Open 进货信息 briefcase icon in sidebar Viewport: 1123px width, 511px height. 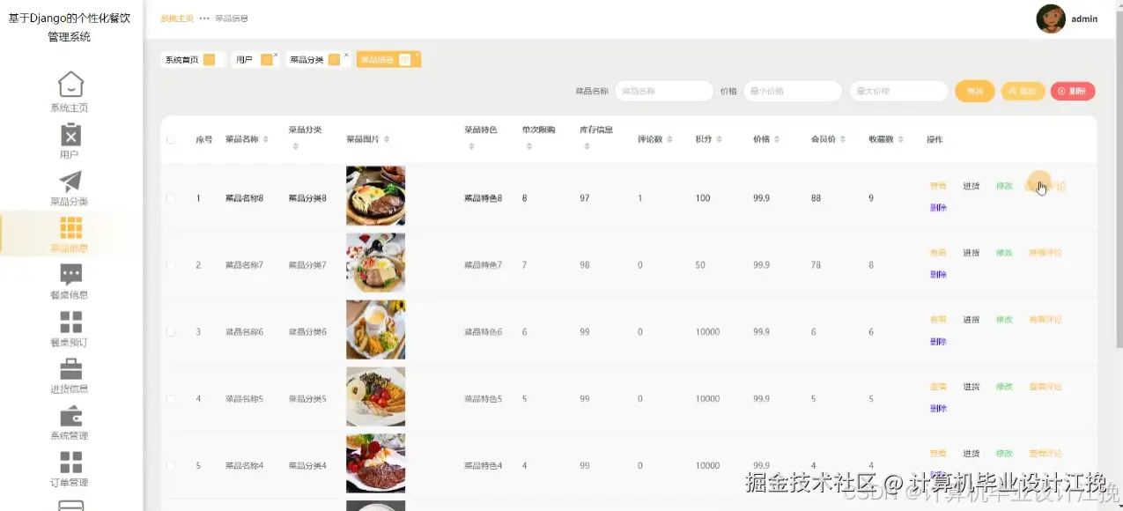(70, 368)
